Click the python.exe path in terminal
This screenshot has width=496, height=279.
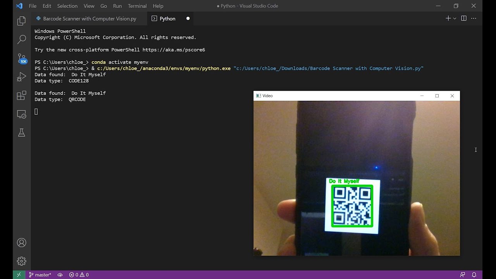click(164, 68)
